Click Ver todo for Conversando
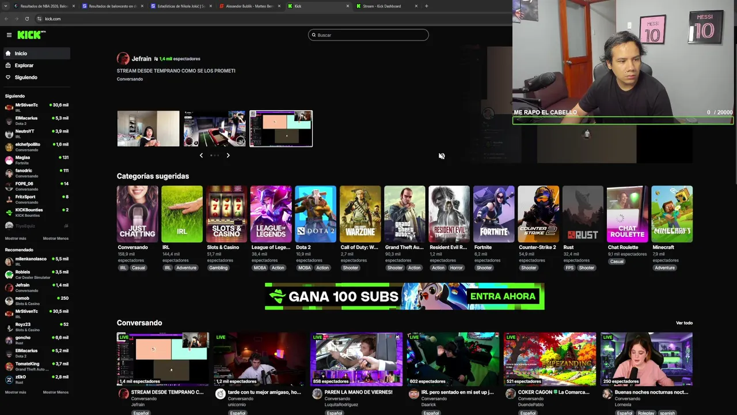This screenshot has height=415, width=737. (x=684, y=323)
